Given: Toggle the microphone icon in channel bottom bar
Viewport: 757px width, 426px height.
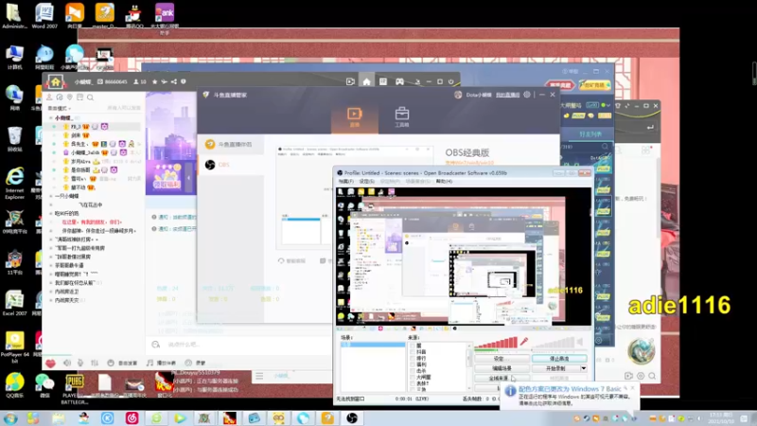Looking at the screenshot, I should [80, 363].
